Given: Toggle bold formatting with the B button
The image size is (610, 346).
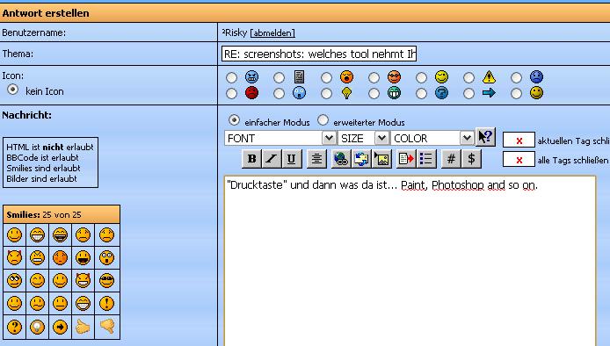Looking at the screenshot, I should coord(251,159).
